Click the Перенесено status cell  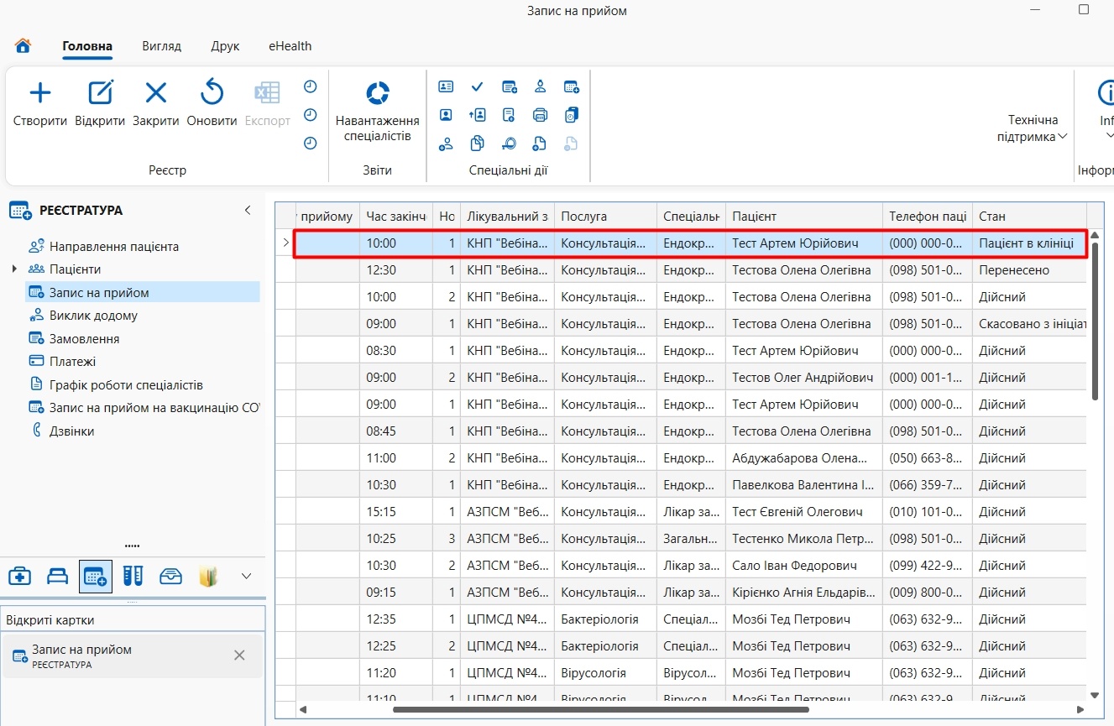1029,270
